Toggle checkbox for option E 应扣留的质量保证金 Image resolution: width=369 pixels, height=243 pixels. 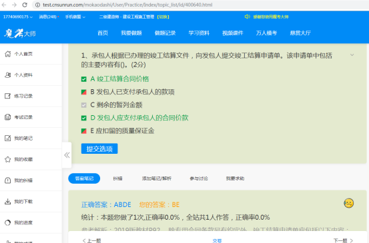(x=84, y=130)
